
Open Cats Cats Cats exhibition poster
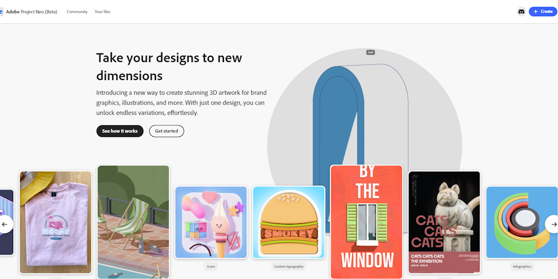(444, 222)
